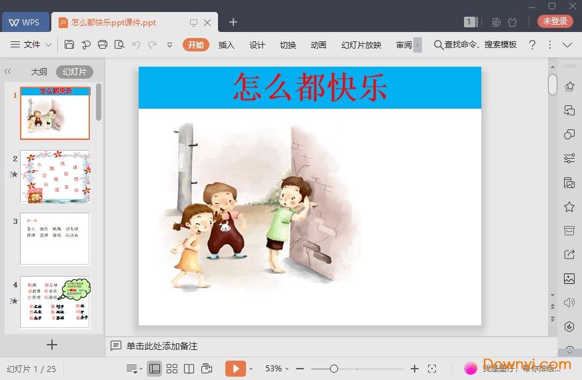This screenshot has height=380, width=582.
Task: Collapse the slide panel with double chevron
Action: (8, 71)
